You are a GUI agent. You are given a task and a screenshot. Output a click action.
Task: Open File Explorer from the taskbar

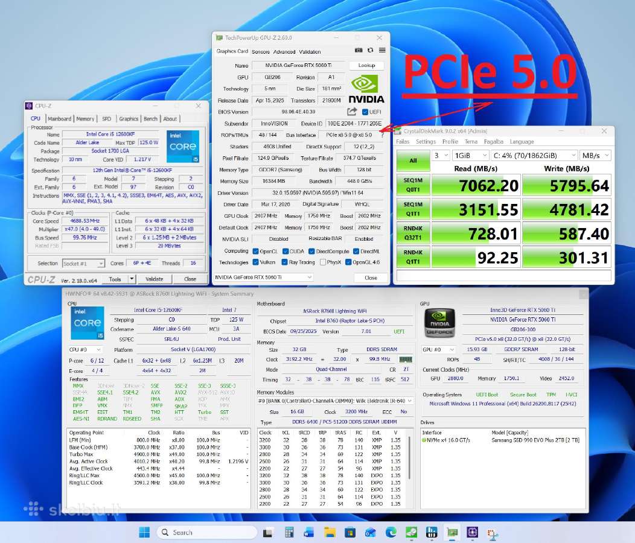[x=330, y=533]
